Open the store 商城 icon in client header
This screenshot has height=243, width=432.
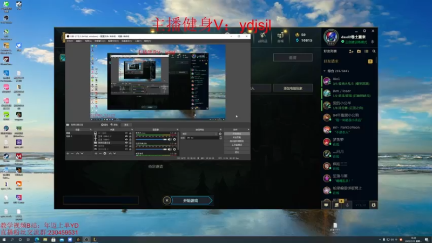[280, 37]
